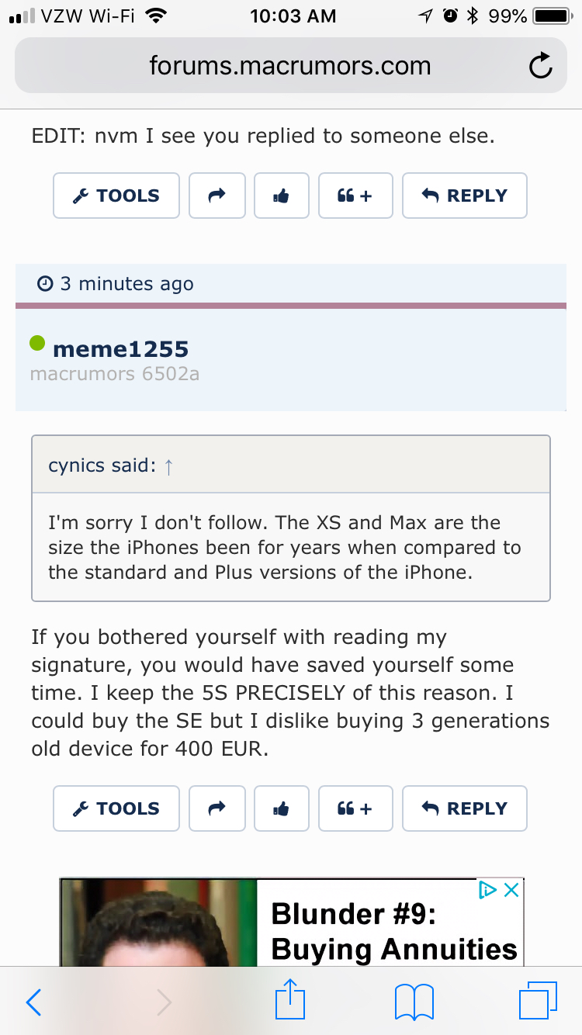The height and width of the screenshot is (1035, 582).
Task: Add meme1255's post to multi-quote
Action: pyautogui.click(x=355, y=808)
